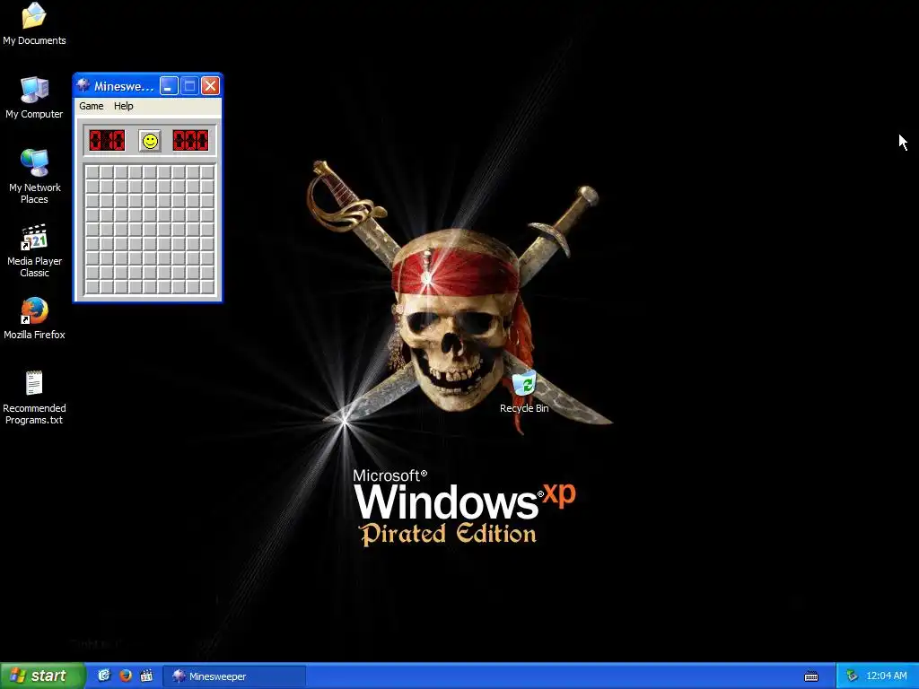The image size is (919, 689).
Task: Select the My Network Places desktop icon
Action: (x=35, y=177)
